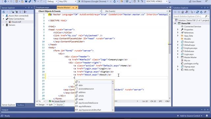The height and width of the screenshot is (119, 211).
Task: Select the Source view tab
Action: coord(59,104)
